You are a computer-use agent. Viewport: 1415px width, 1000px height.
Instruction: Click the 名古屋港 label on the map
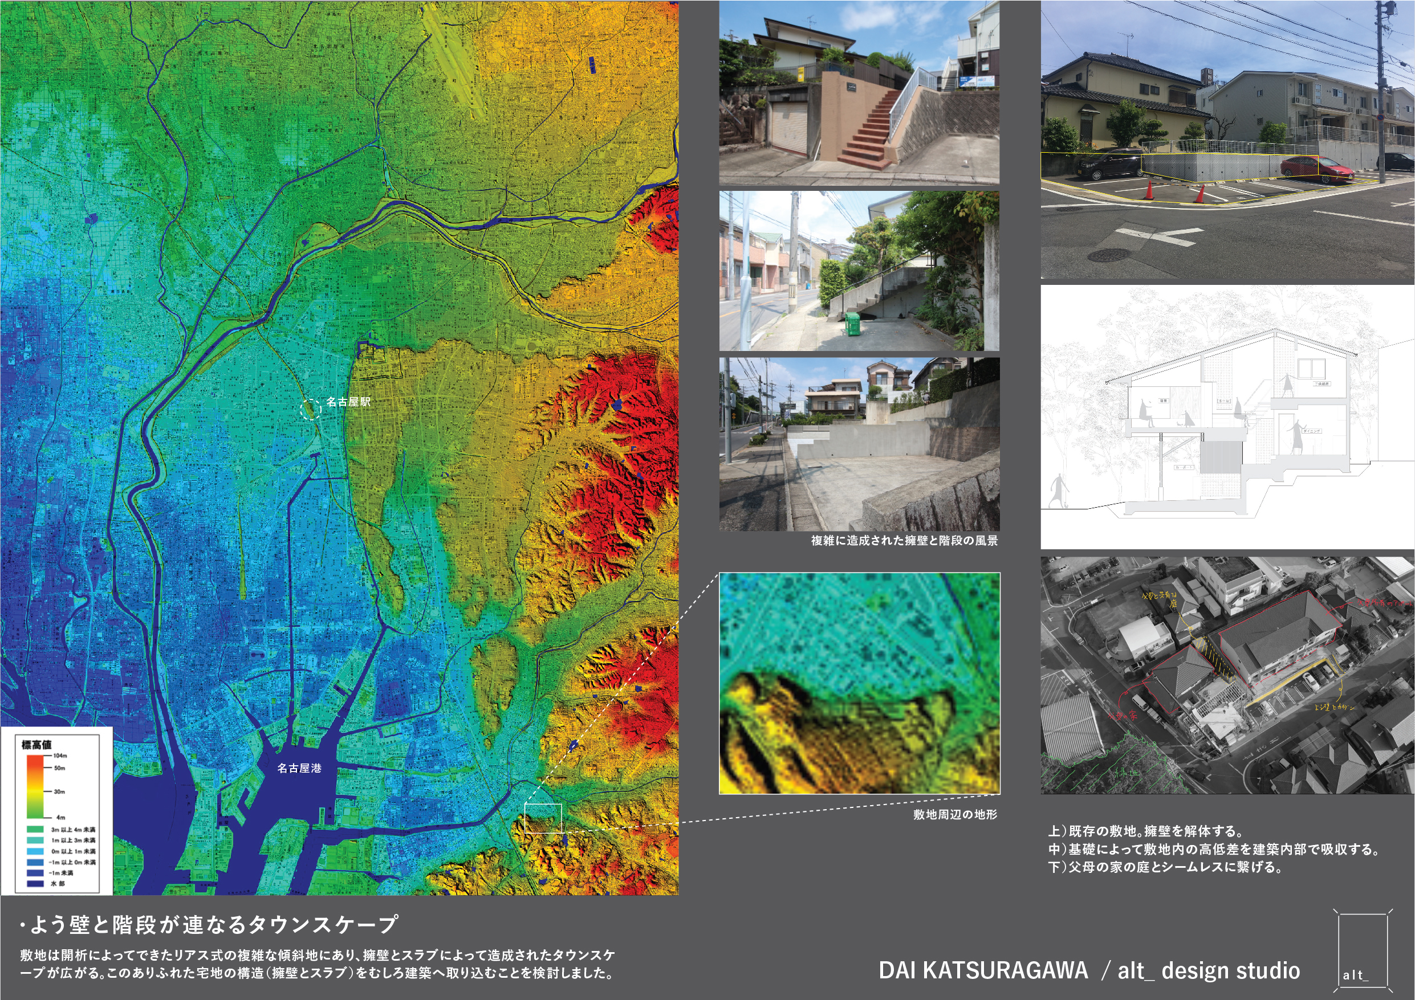[299, 768]
